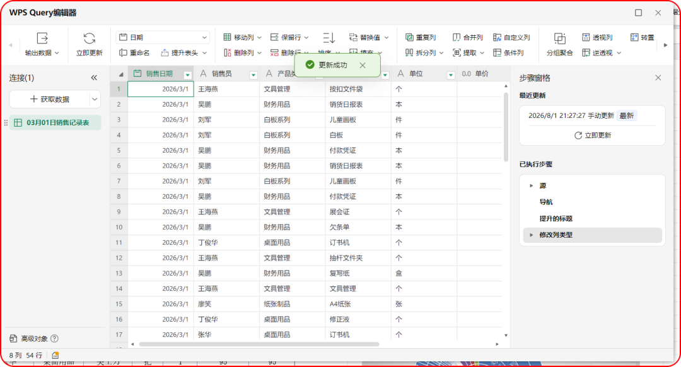This screenshot has height=367, width=681.
Task: Open the dropdown arrow beside 获取数据
Action: tap(95, 99)
